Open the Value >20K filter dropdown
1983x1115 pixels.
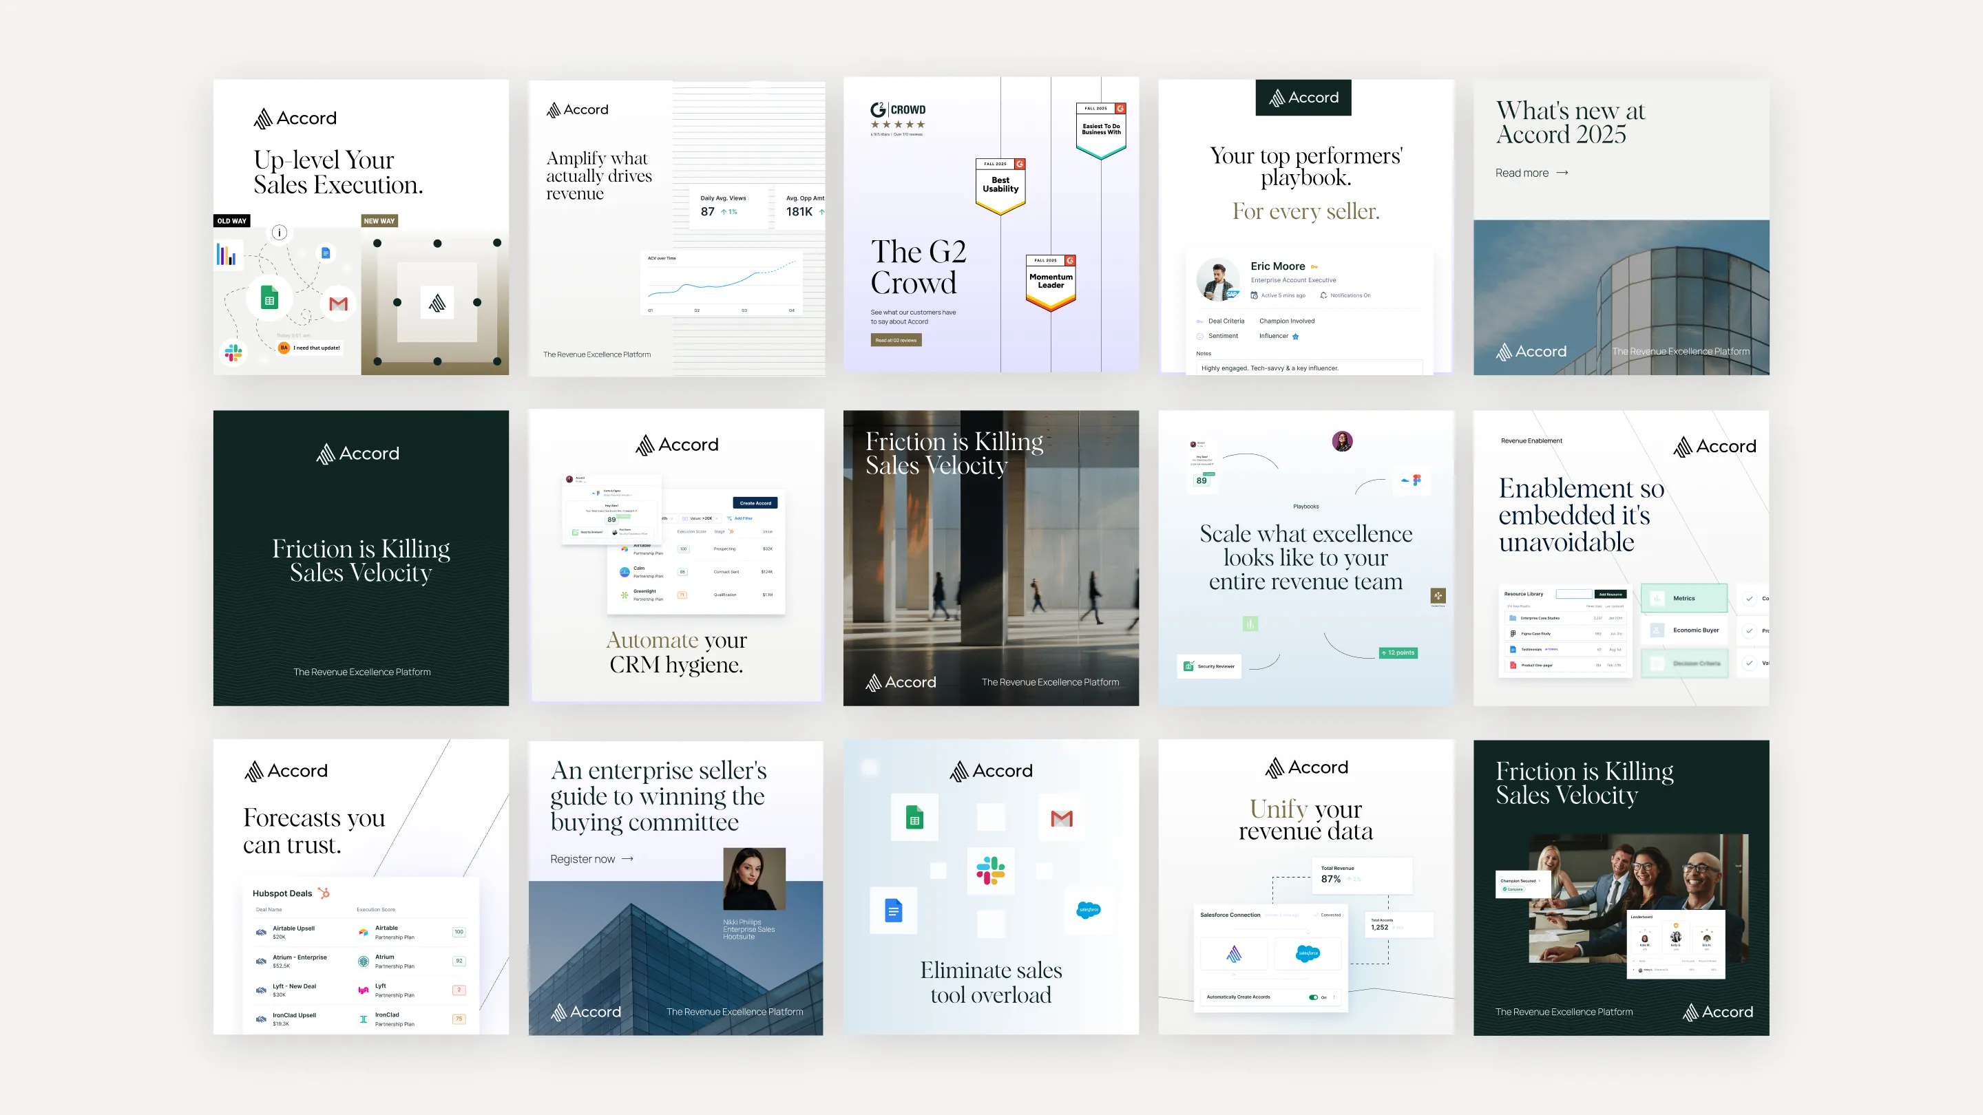tap(704, 519)
